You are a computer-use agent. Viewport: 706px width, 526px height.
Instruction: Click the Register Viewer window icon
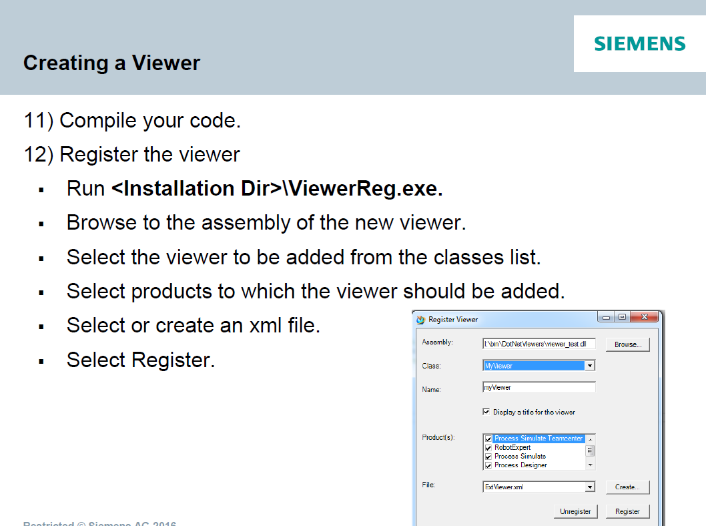point(420,319)
